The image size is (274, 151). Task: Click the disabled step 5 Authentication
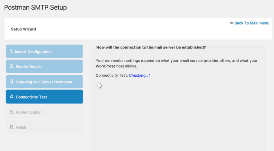tap(44, 112)
